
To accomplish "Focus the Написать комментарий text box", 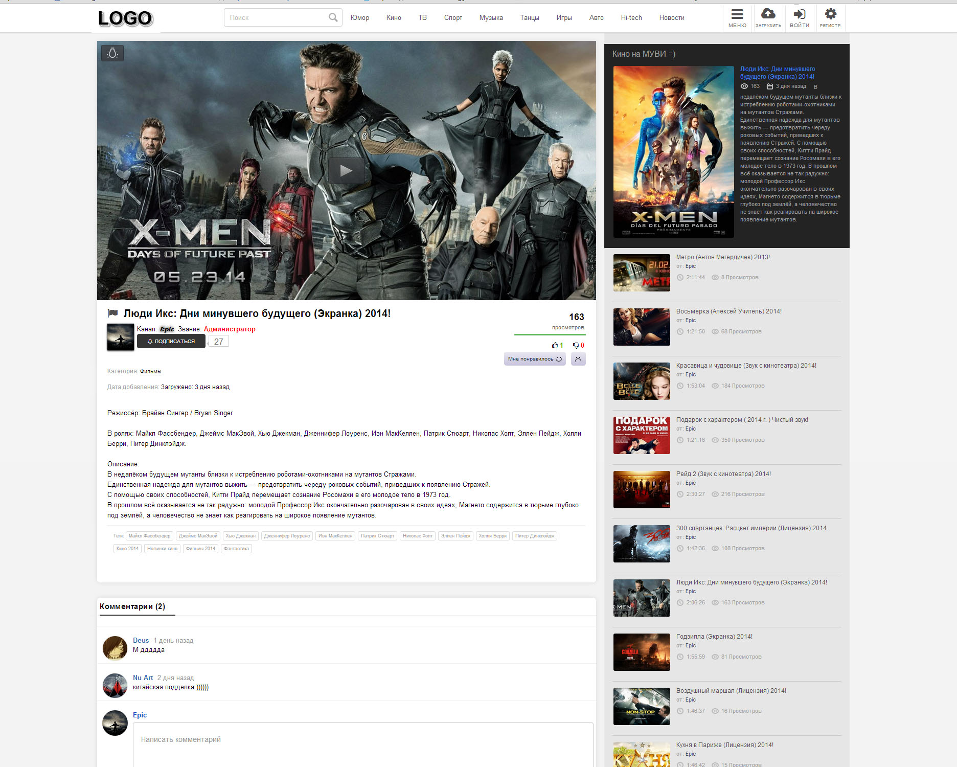I will (x=363, y=745).
